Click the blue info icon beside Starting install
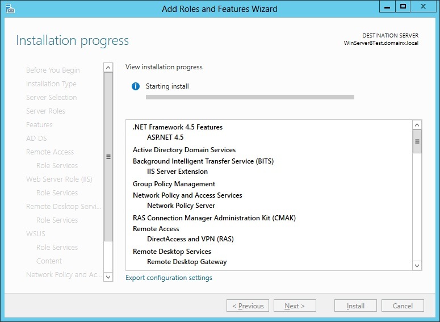 [x=136, y=86]
